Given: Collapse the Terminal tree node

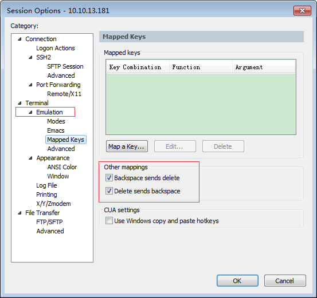Looking at the screenshot, I should pos(19,104).
